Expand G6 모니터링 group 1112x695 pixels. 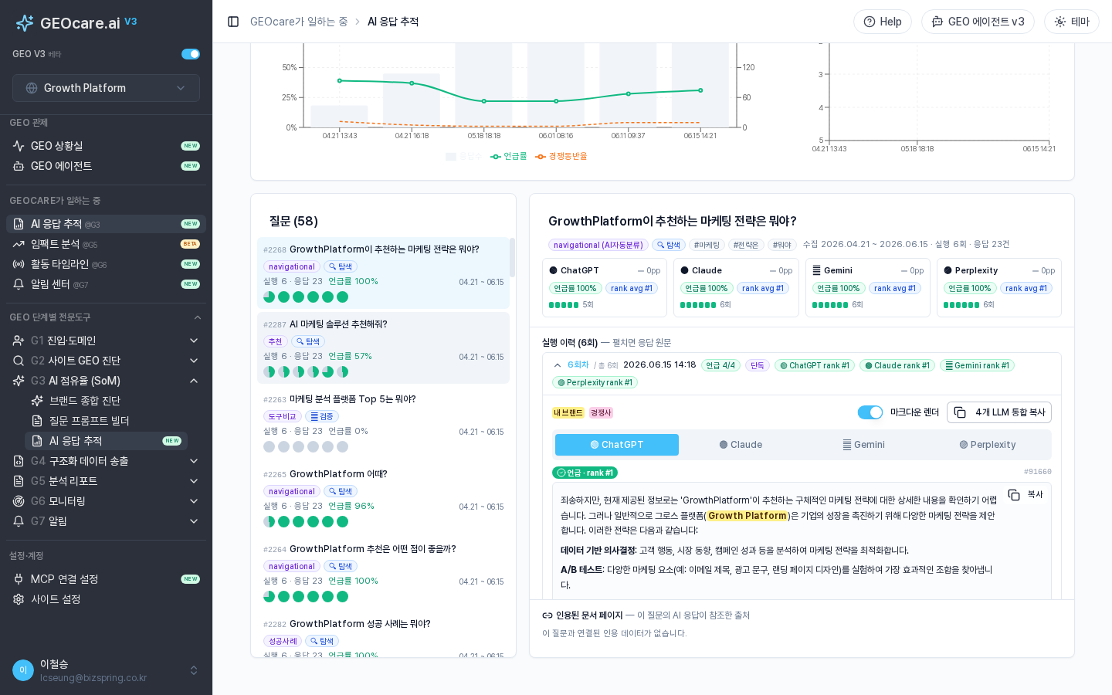106,501
